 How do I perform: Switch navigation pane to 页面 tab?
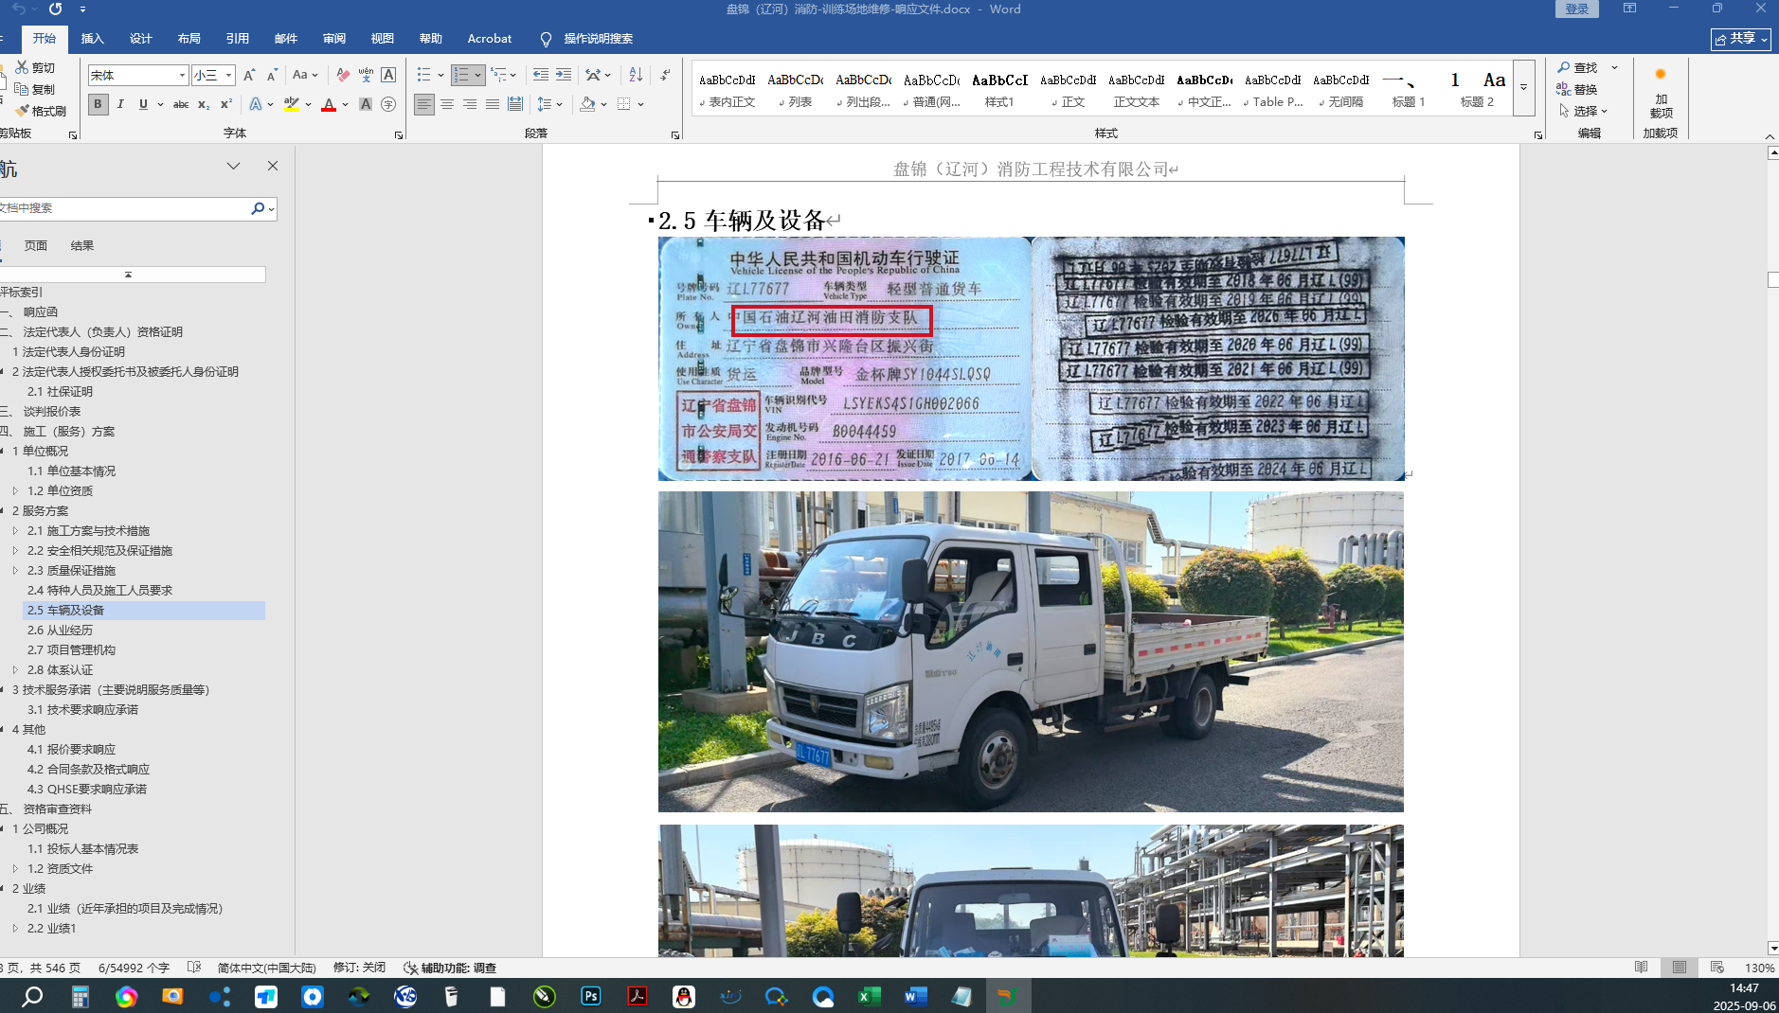click(x=36, y=245)
